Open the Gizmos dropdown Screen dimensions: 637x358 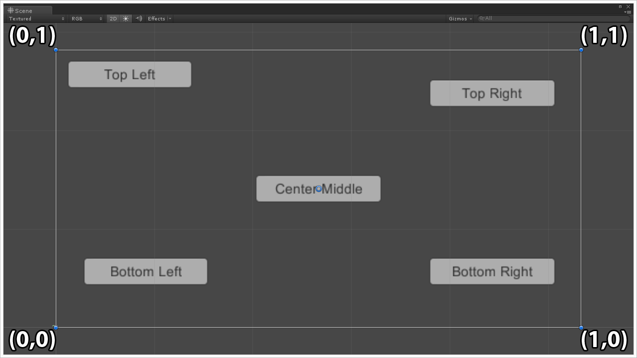(460, 18)
